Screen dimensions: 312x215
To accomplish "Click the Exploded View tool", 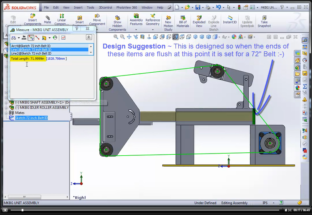I will [x=199, y=21].
